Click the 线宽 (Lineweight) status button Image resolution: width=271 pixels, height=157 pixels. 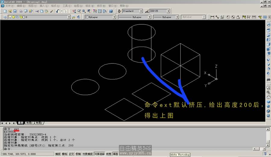point(108,154)
